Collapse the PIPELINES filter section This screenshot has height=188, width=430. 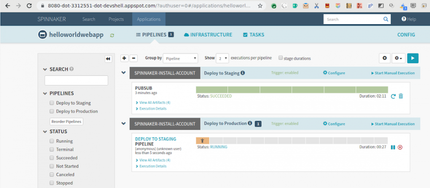tap(45, 94)
